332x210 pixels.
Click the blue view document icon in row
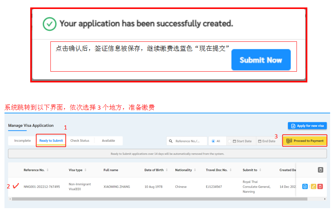click(x=305, y=187)
